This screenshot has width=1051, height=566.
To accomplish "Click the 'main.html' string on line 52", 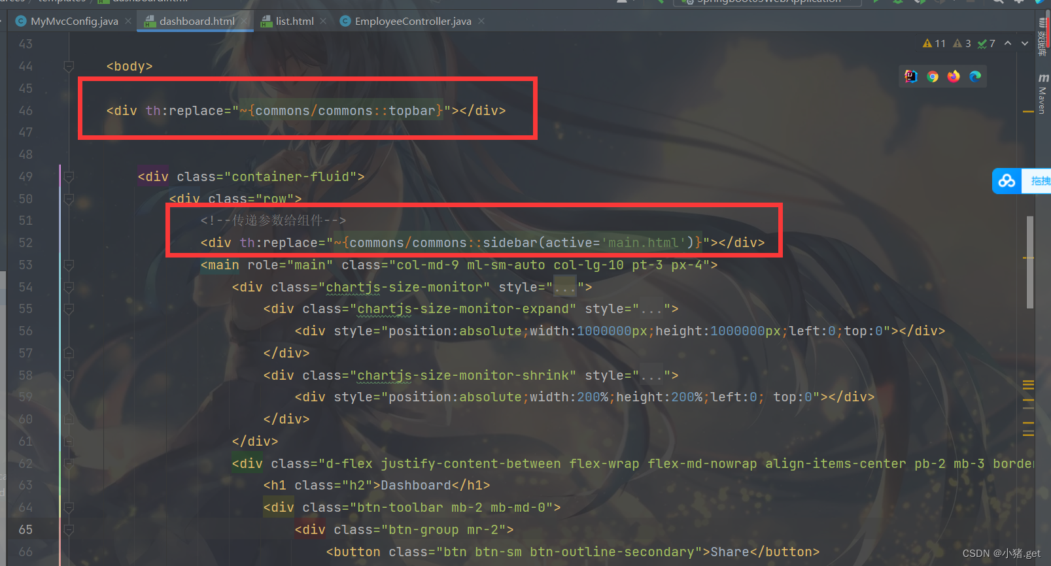I will click(644, 242).
